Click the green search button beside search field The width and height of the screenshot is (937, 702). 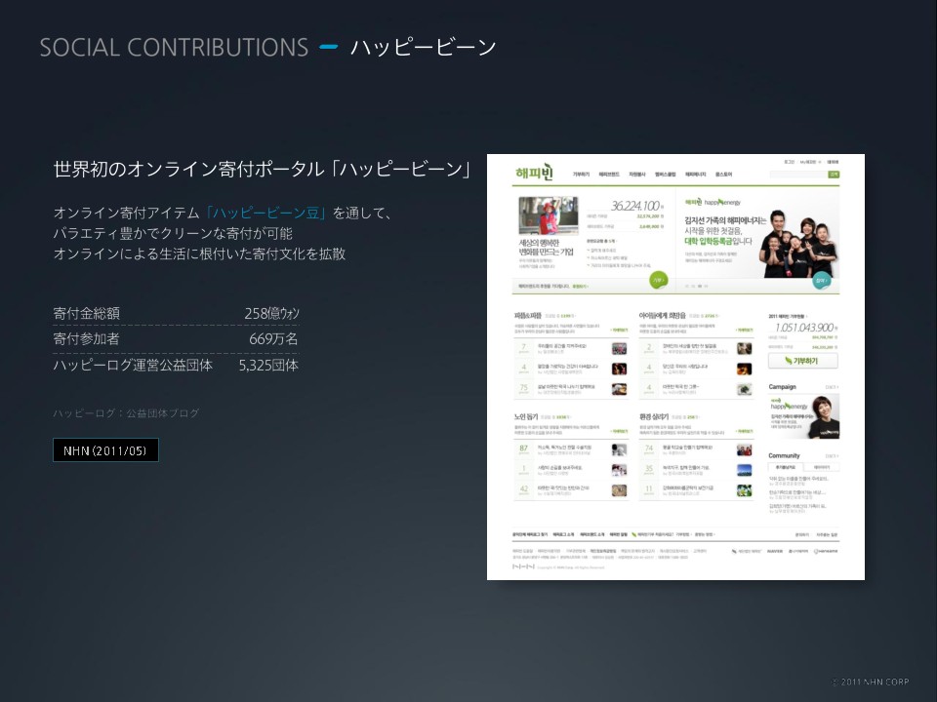coord(834,175)
